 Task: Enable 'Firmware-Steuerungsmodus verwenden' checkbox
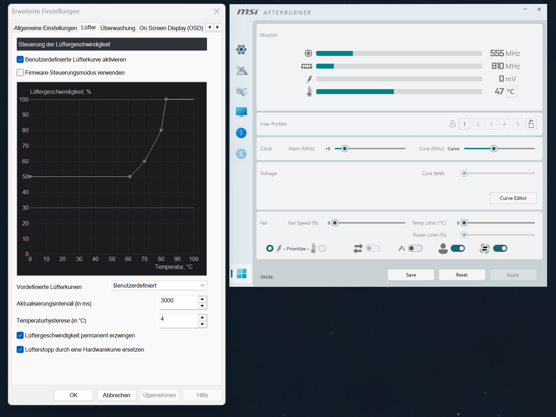(x=20, y=73)
